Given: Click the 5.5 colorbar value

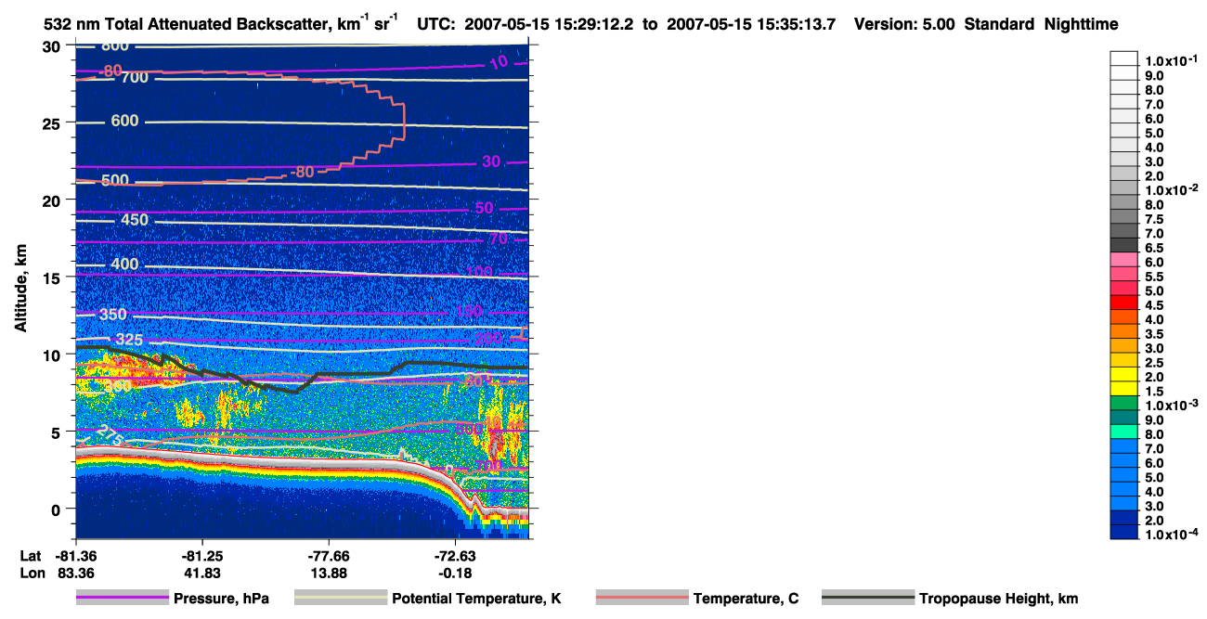Looking at the screenshot, I should 1153,277.
